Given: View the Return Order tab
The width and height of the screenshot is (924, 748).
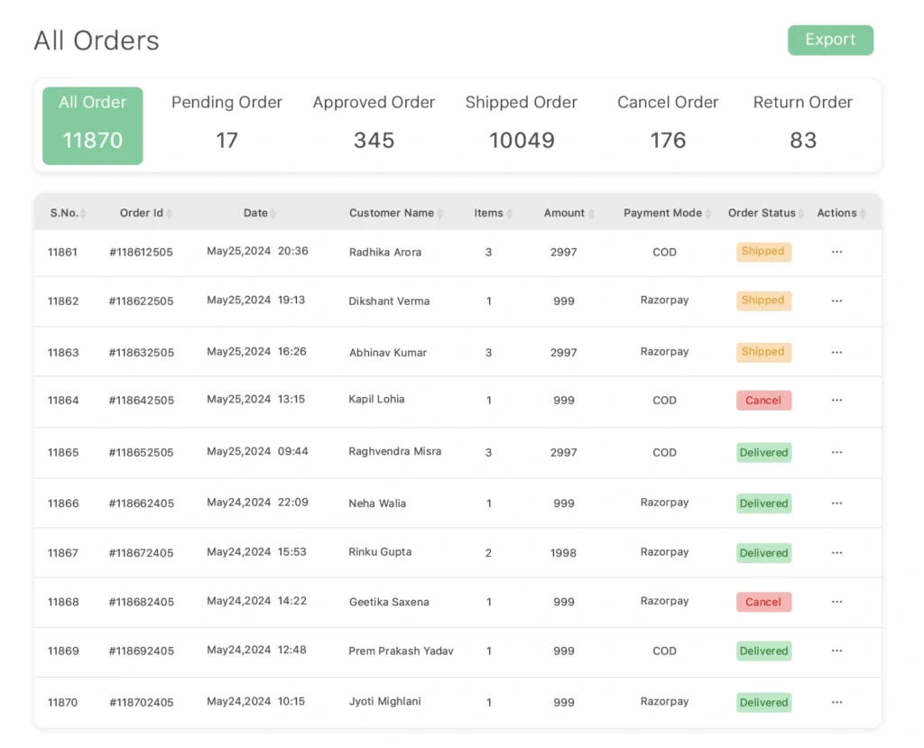Looking at the screenshot, I should tap(802, 121).
